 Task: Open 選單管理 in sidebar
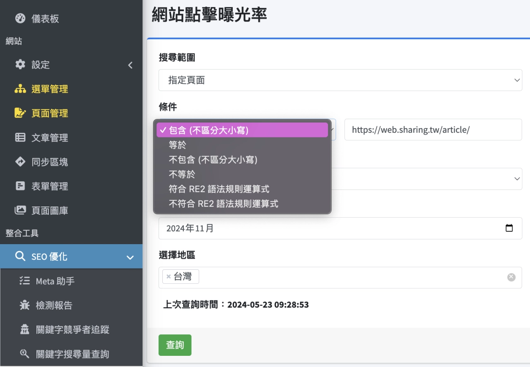[x=50, y=89]
